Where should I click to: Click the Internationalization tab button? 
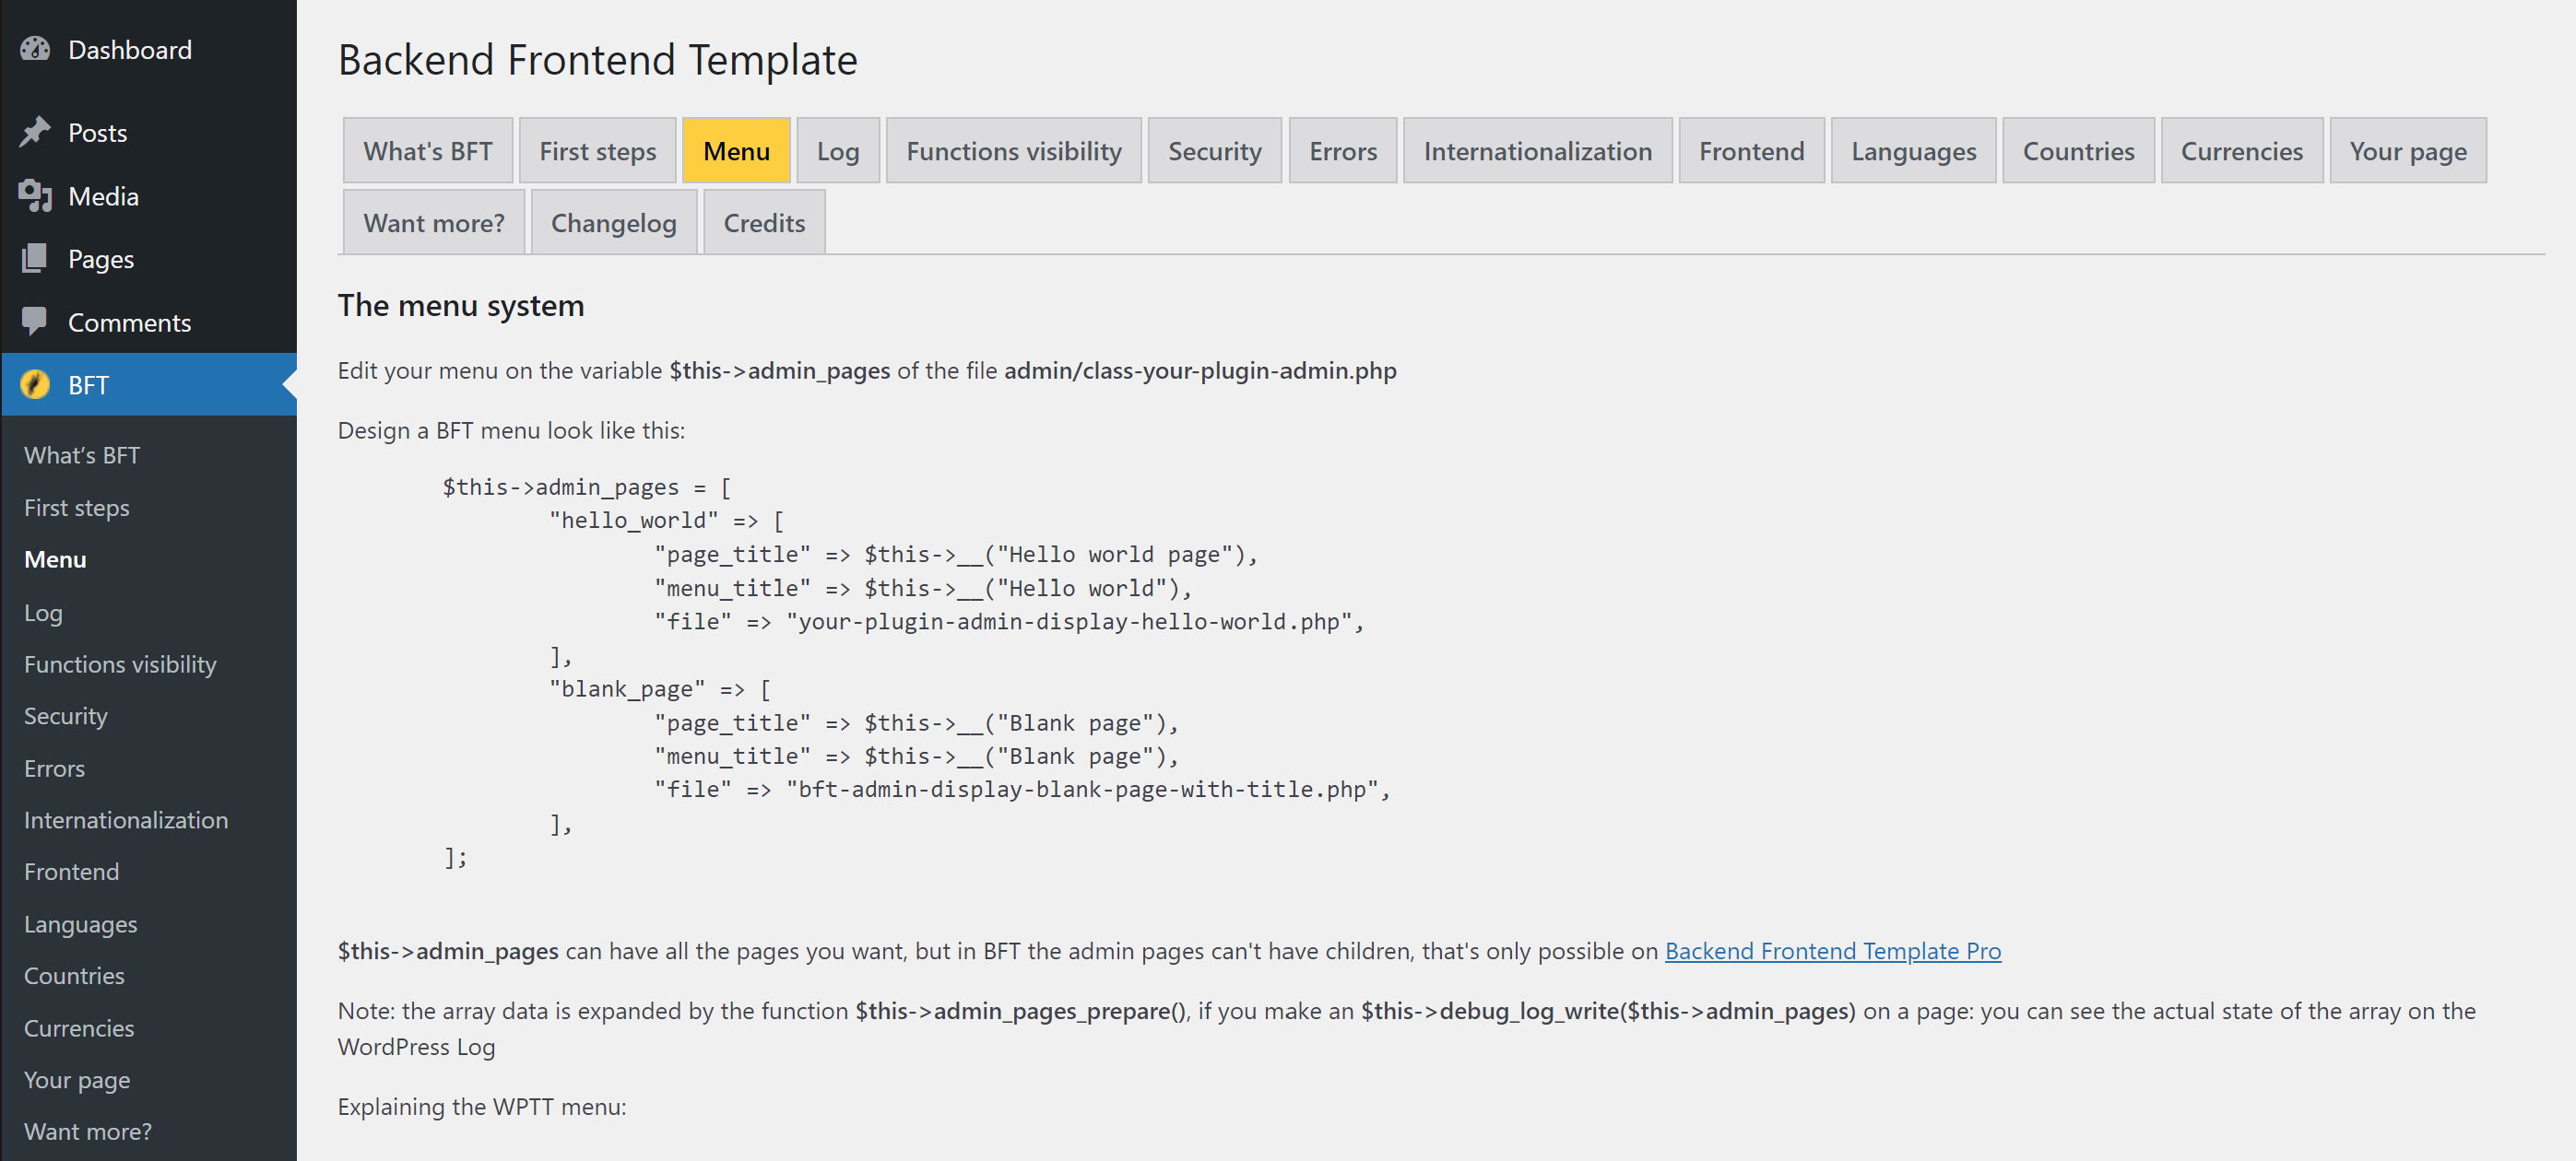click(1538, 151)
